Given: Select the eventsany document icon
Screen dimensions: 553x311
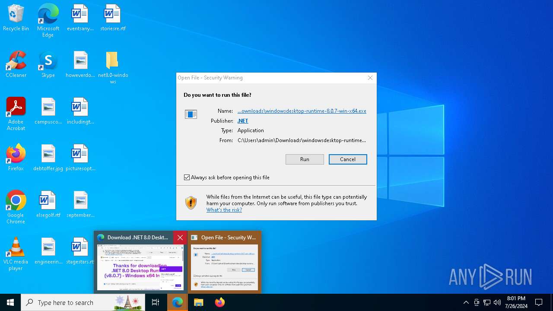Looking at the screenshot, I should click(80, 18).
